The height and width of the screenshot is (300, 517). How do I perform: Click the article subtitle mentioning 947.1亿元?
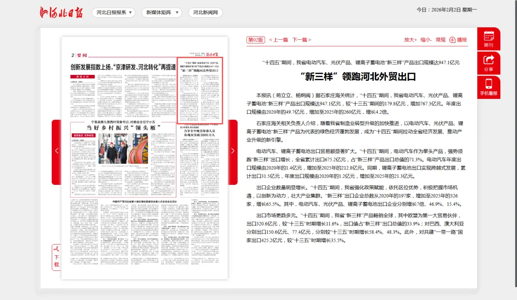click(361, 63)
